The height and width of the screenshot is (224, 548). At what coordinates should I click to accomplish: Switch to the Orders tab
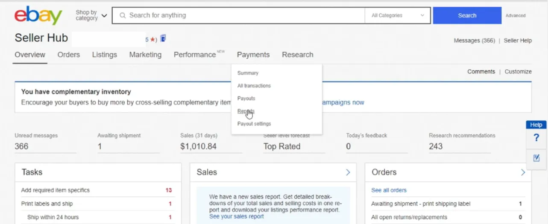(x=69, y=55)
